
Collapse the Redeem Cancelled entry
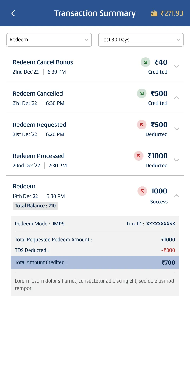pos(177,98)
